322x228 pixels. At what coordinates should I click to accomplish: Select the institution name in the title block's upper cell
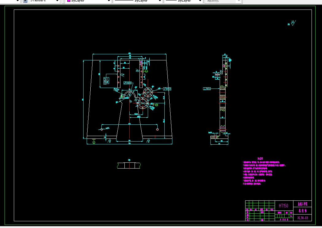coord(303,204)
